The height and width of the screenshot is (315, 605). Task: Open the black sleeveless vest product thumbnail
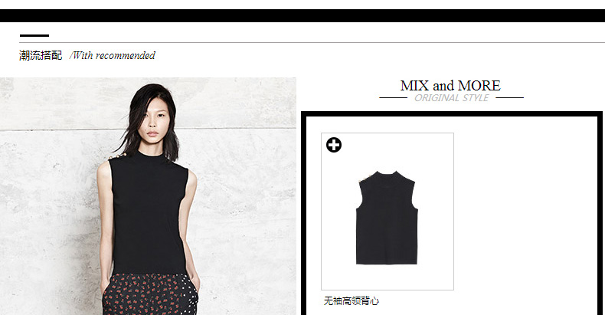388,212
